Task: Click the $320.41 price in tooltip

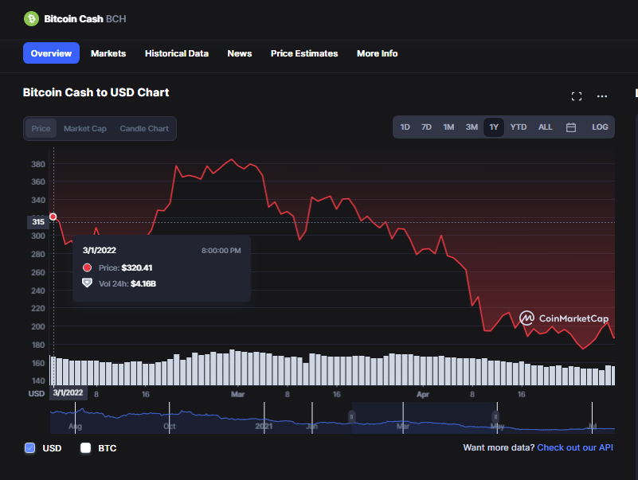Action: [x=137, y=267]
